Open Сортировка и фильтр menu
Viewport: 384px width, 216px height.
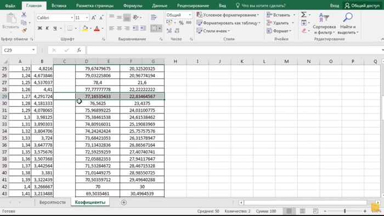coord(324,24)
